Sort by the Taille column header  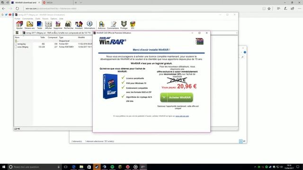click(43, 37)
